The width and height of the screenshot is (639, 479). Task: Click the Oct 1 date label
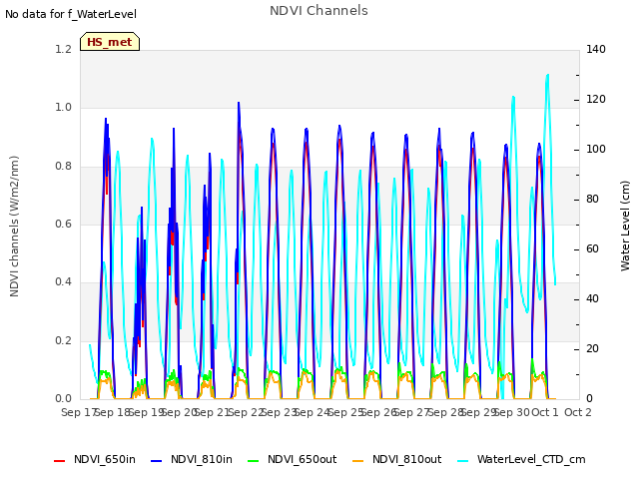click(x=545, y=412)
